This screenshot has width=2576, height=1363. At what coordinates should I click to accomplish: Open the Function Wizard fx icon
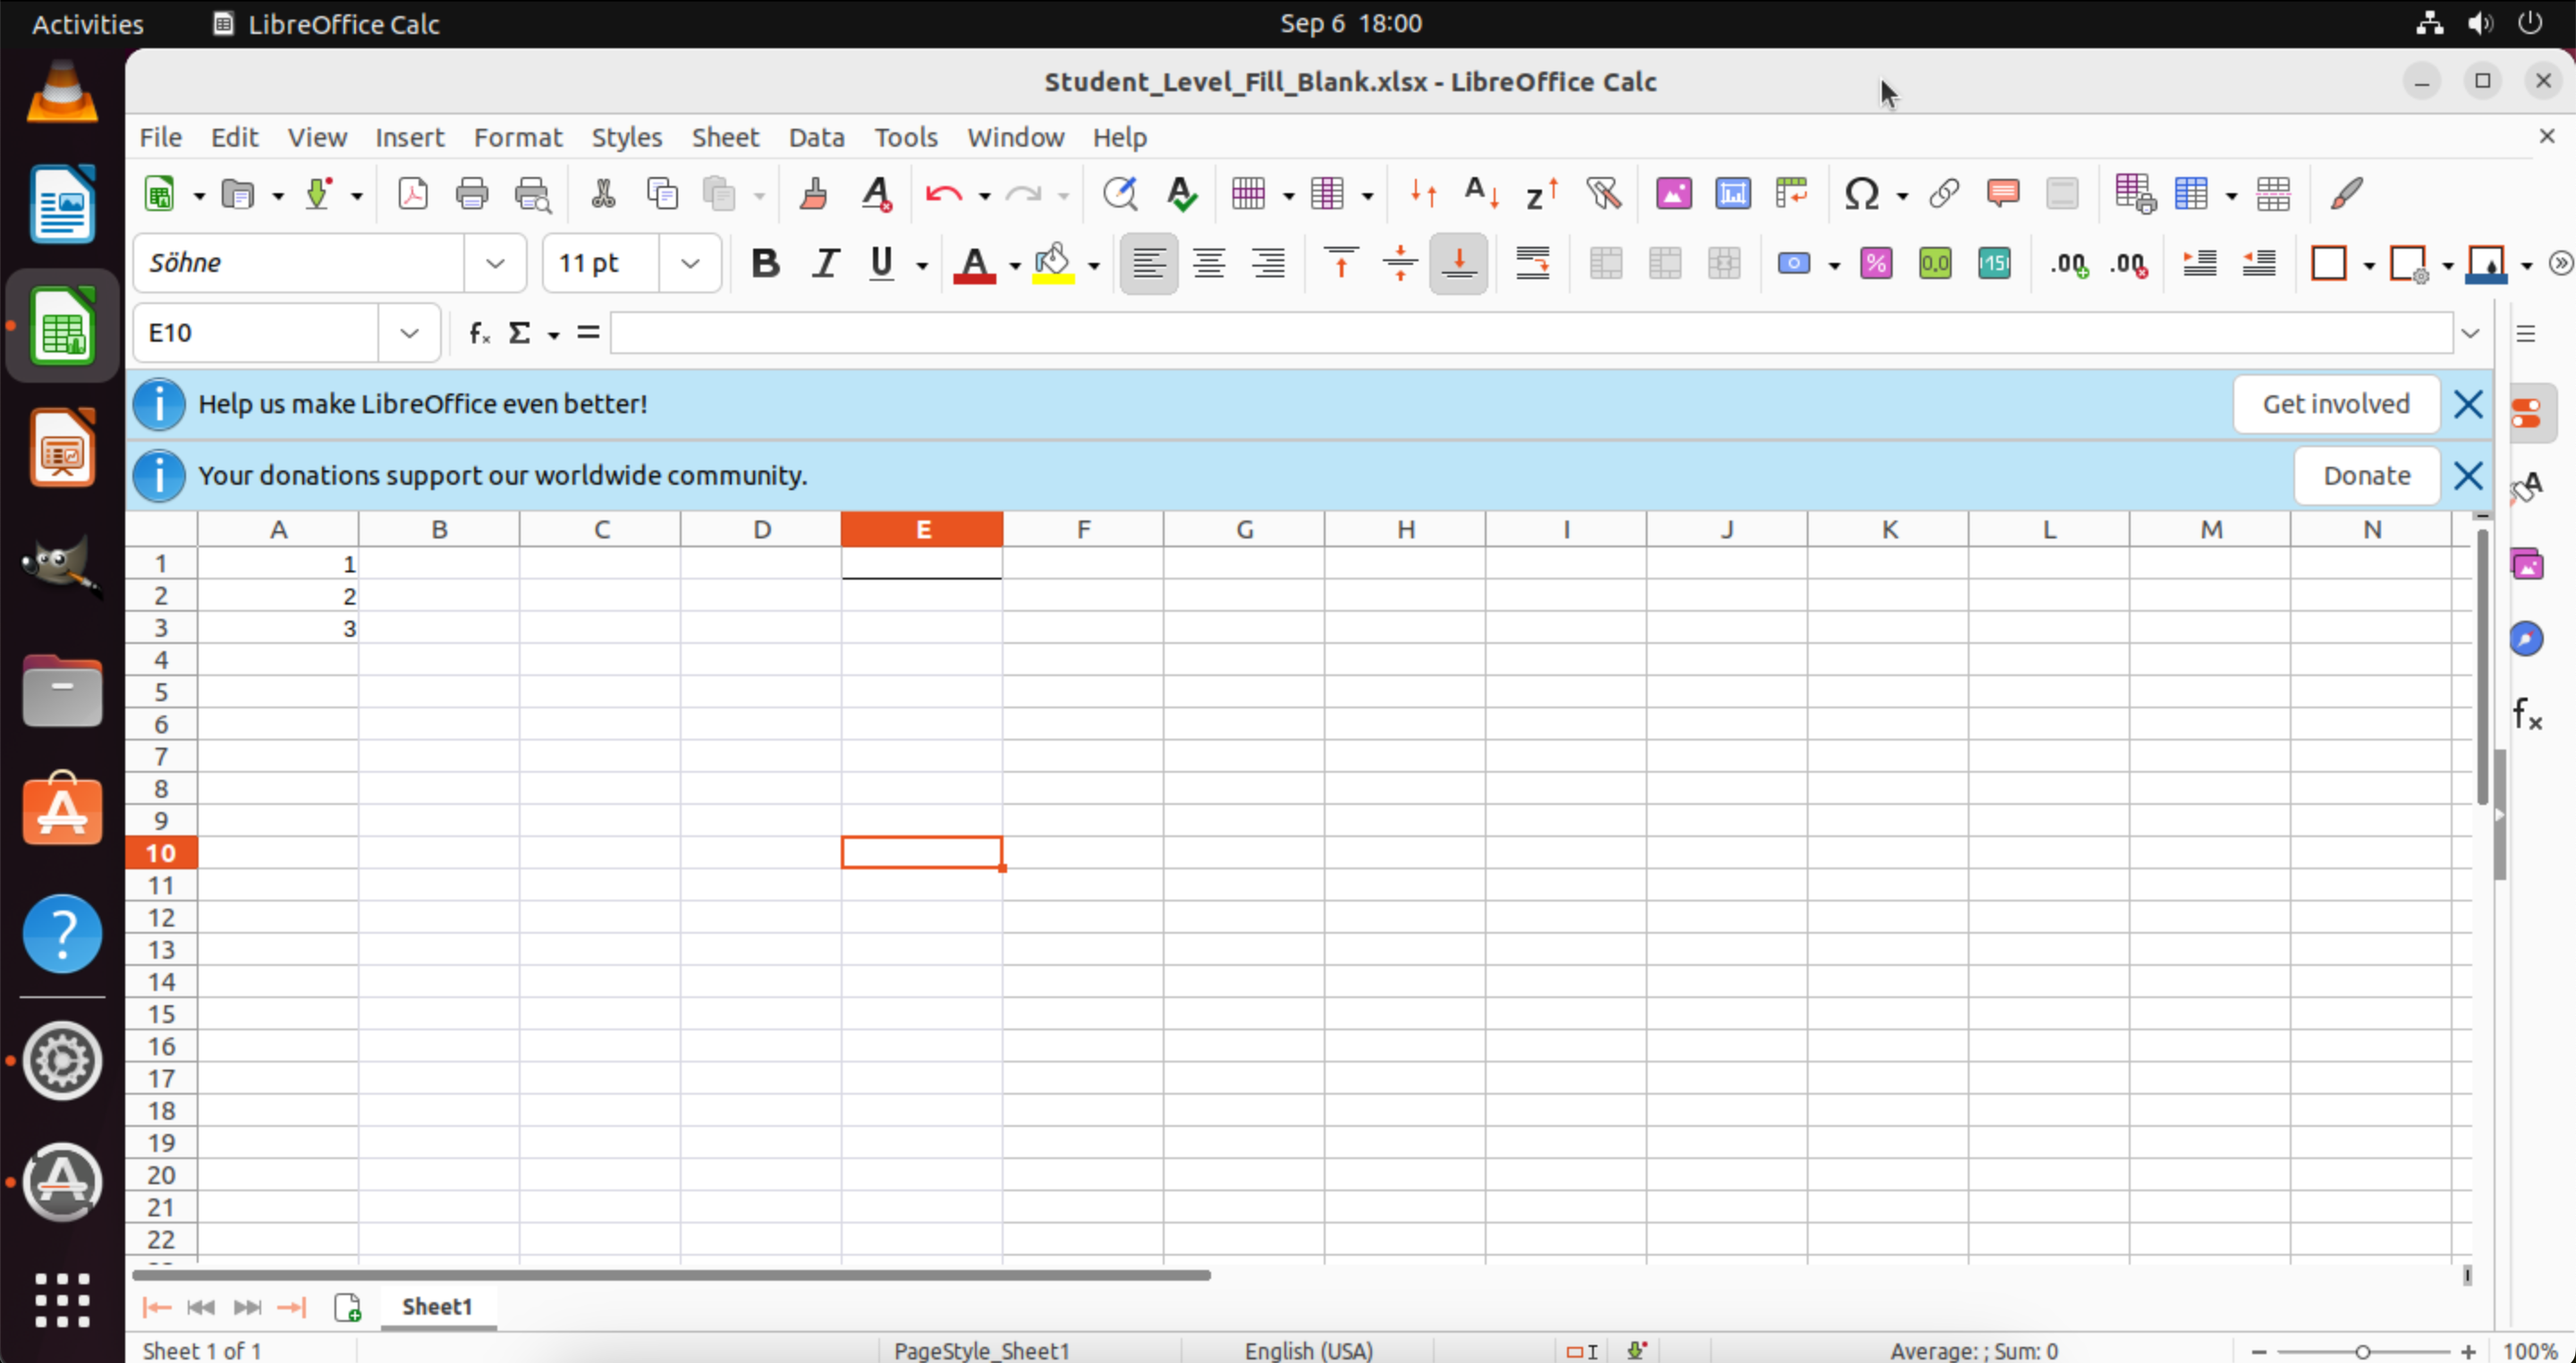pyautogui.click(x=479, y=333)
